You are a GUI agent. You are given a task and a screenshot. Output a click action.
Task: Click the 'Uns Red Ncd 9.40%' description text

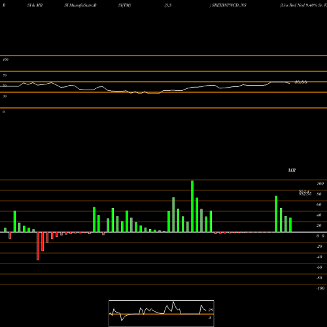point(298,5)
